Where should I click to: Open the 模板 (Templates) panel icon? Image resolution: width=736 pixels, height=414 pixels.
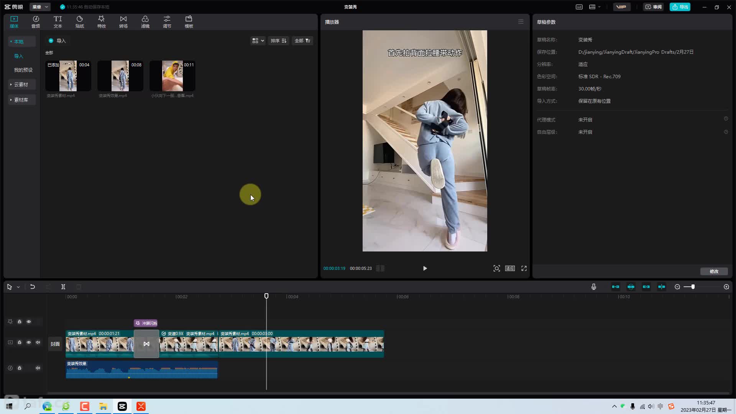[x=189, y=22]
